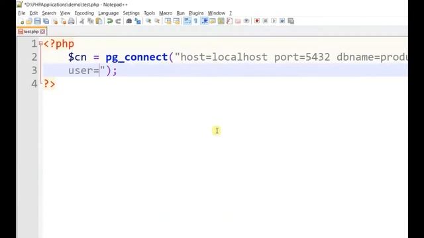Open the Edit menu
This screenshot has height=238, width=424.
[34, 13]
